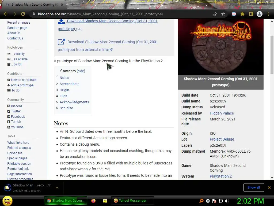The image size is (274, 206).
Task: Open the YouTube community link
Action: coord(17,127)
